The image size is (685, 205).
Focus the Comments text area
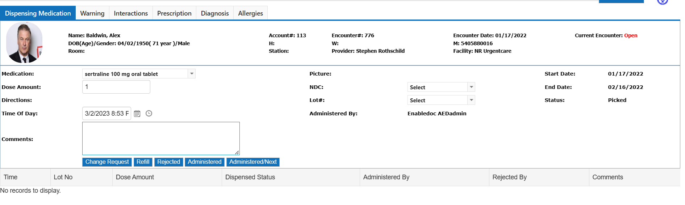pos(161,138)
